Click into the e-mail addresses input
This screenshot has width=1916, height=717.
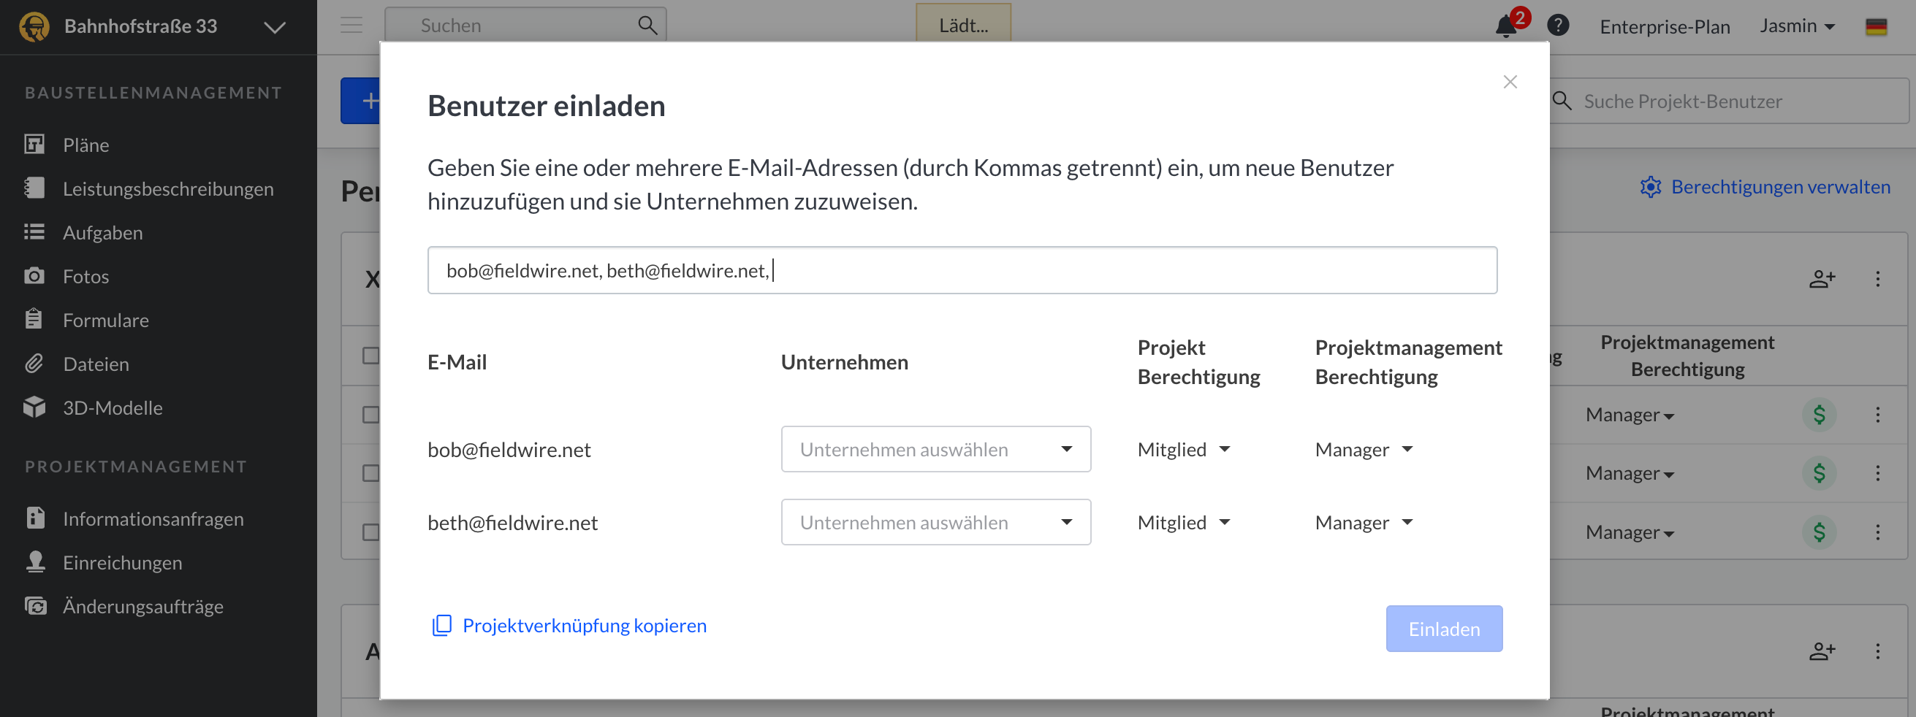click(962, 270)
